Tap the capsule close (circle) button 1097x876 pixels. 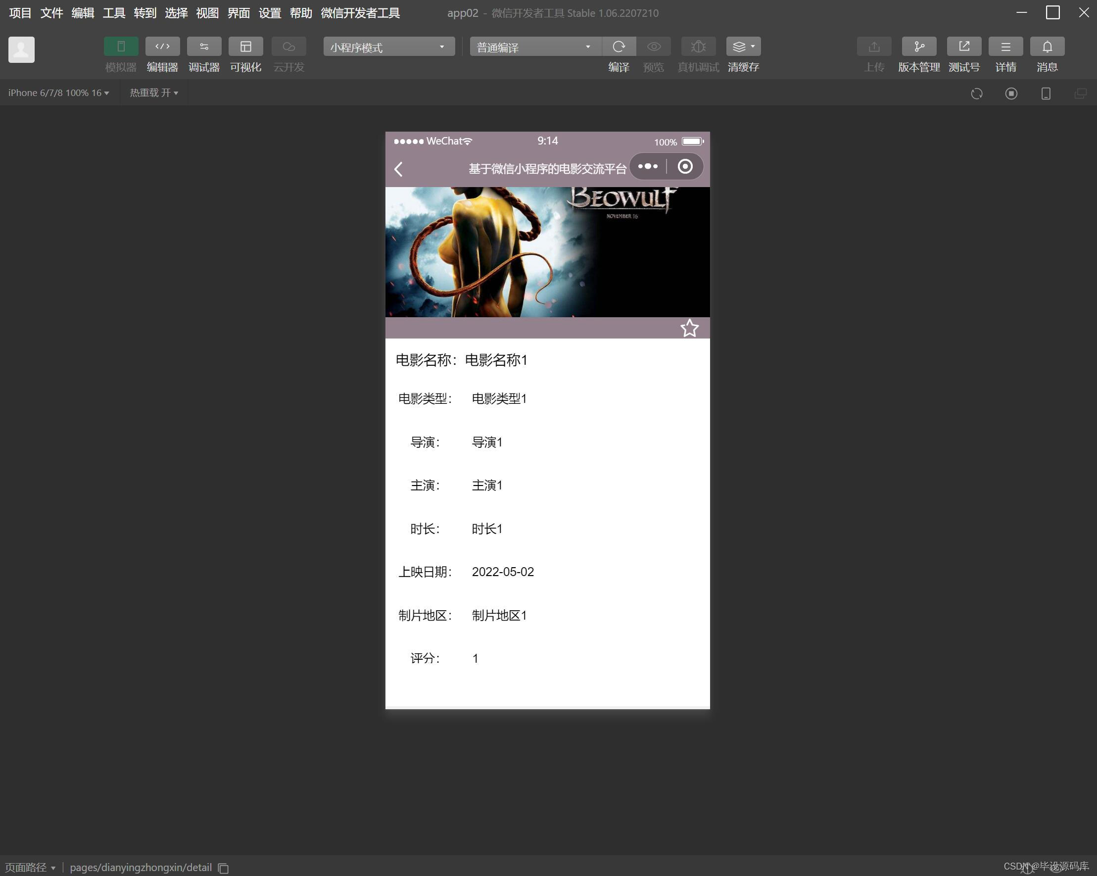[685, 166]
